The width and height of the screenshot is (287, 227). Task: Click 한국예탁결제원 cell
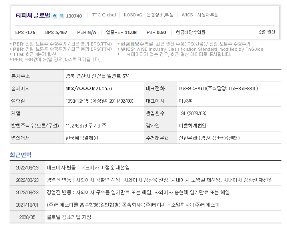[104, 137]
